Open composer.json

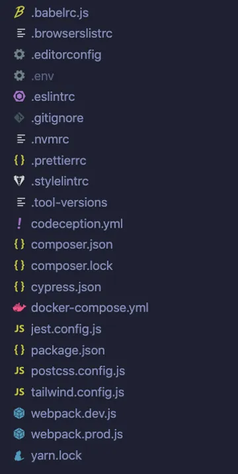(x=72, y=244)
